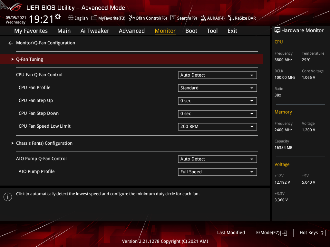This screenshot has width=330, height=247.
Task: Click the back arrow beside Monitor\Q-Fan Configuration
Action: [11, 43]
